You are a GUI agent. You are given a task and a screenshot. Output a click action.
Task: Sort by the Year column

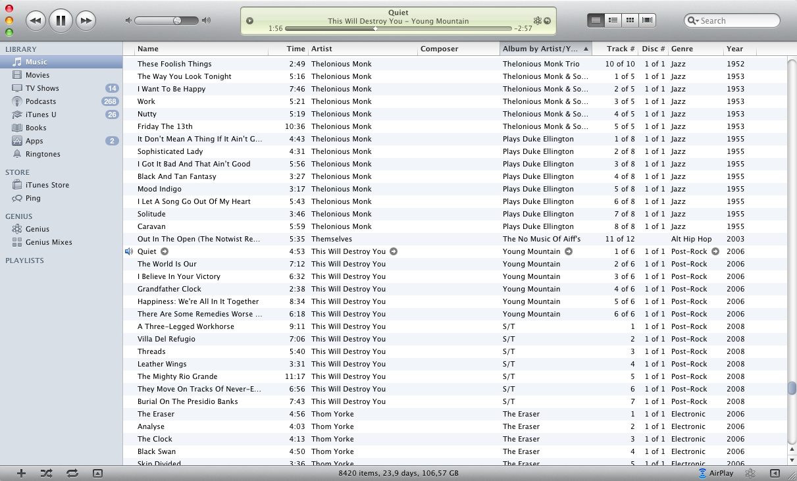point(740,49)
